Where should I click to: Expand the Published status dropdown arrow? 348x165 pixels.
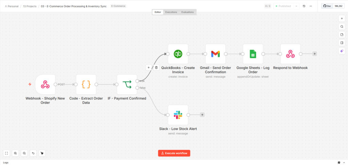point(296,6)
